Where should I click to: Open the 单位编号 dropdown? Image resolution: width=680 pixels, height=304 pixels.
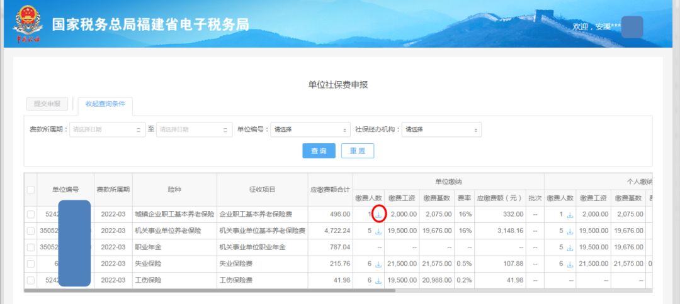tap(310, 129)
